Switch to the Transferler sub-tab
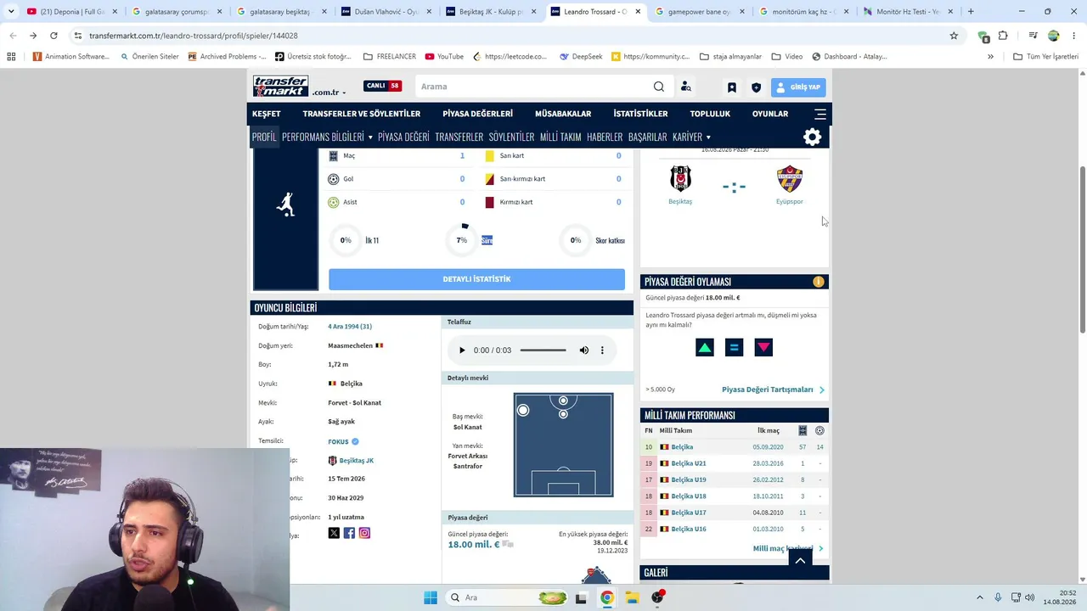The image size is (1087, 611). click(x=459, y=137)
